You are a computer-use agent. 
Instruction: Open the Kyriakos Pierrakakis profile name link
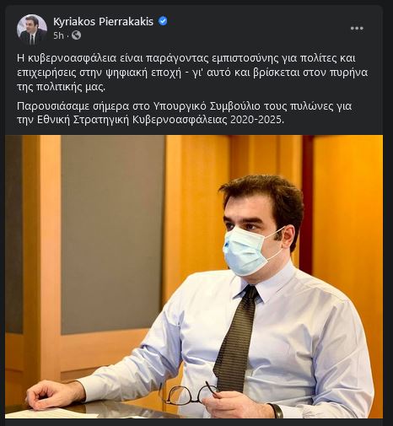[103, 21]
